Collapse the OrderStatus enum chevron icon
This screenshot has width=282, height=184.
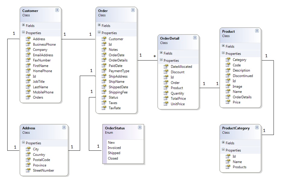click(x=140, y=127)
